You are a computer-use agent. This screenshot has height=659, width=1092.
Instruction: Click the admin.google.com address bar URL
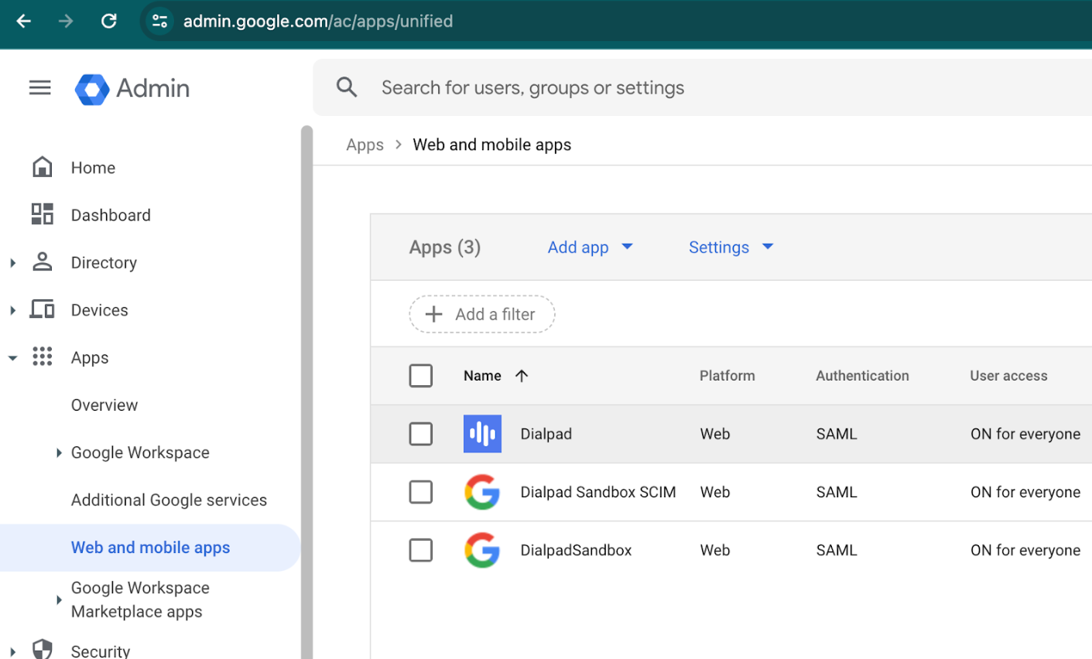point(318,21)
